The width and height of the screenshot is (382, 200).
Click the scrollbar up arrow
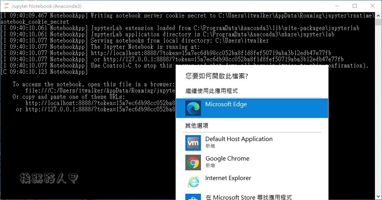coord(378,16)
